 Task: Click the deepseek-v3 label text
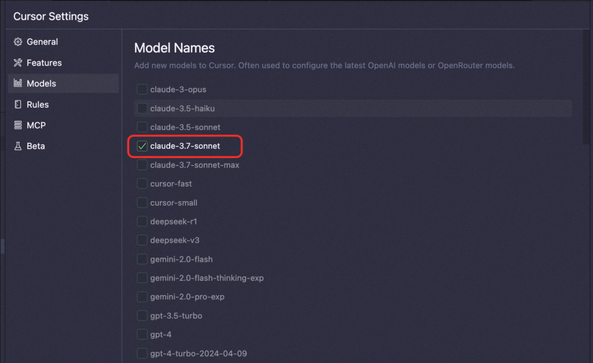[x=175, y=240]
